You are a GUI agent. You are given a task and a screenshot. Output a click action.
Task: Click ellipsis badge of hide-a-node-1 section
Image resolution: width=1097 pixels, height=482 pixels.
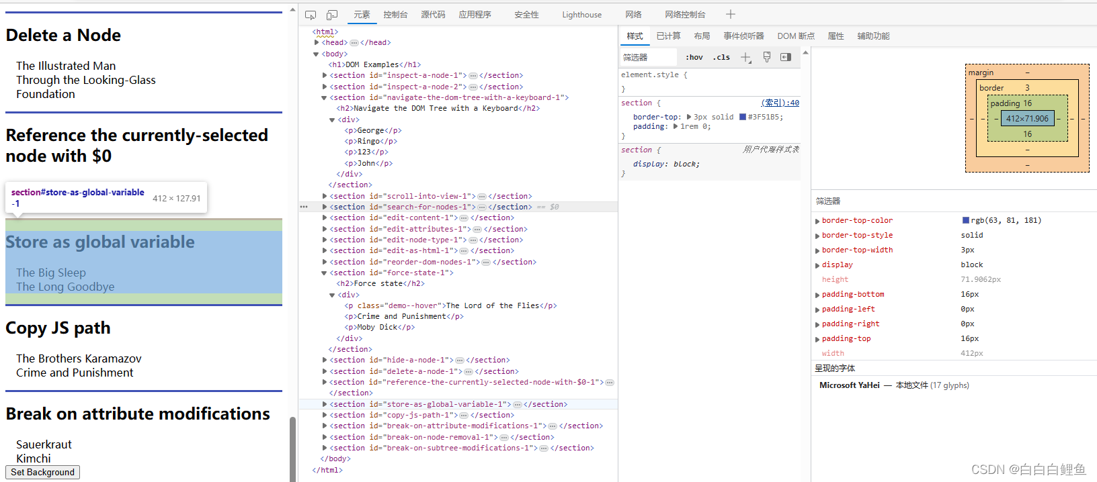pos(460,360)
